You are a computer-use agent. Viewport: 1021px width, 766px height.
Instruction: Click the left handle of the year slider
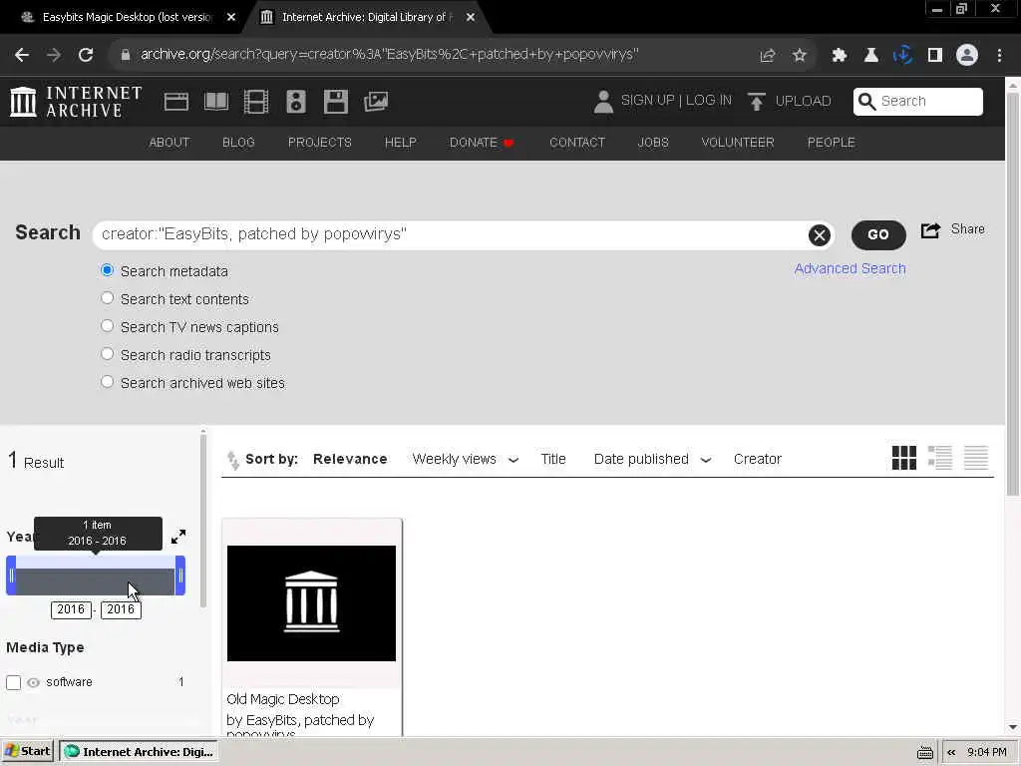[x=11, y=575]
